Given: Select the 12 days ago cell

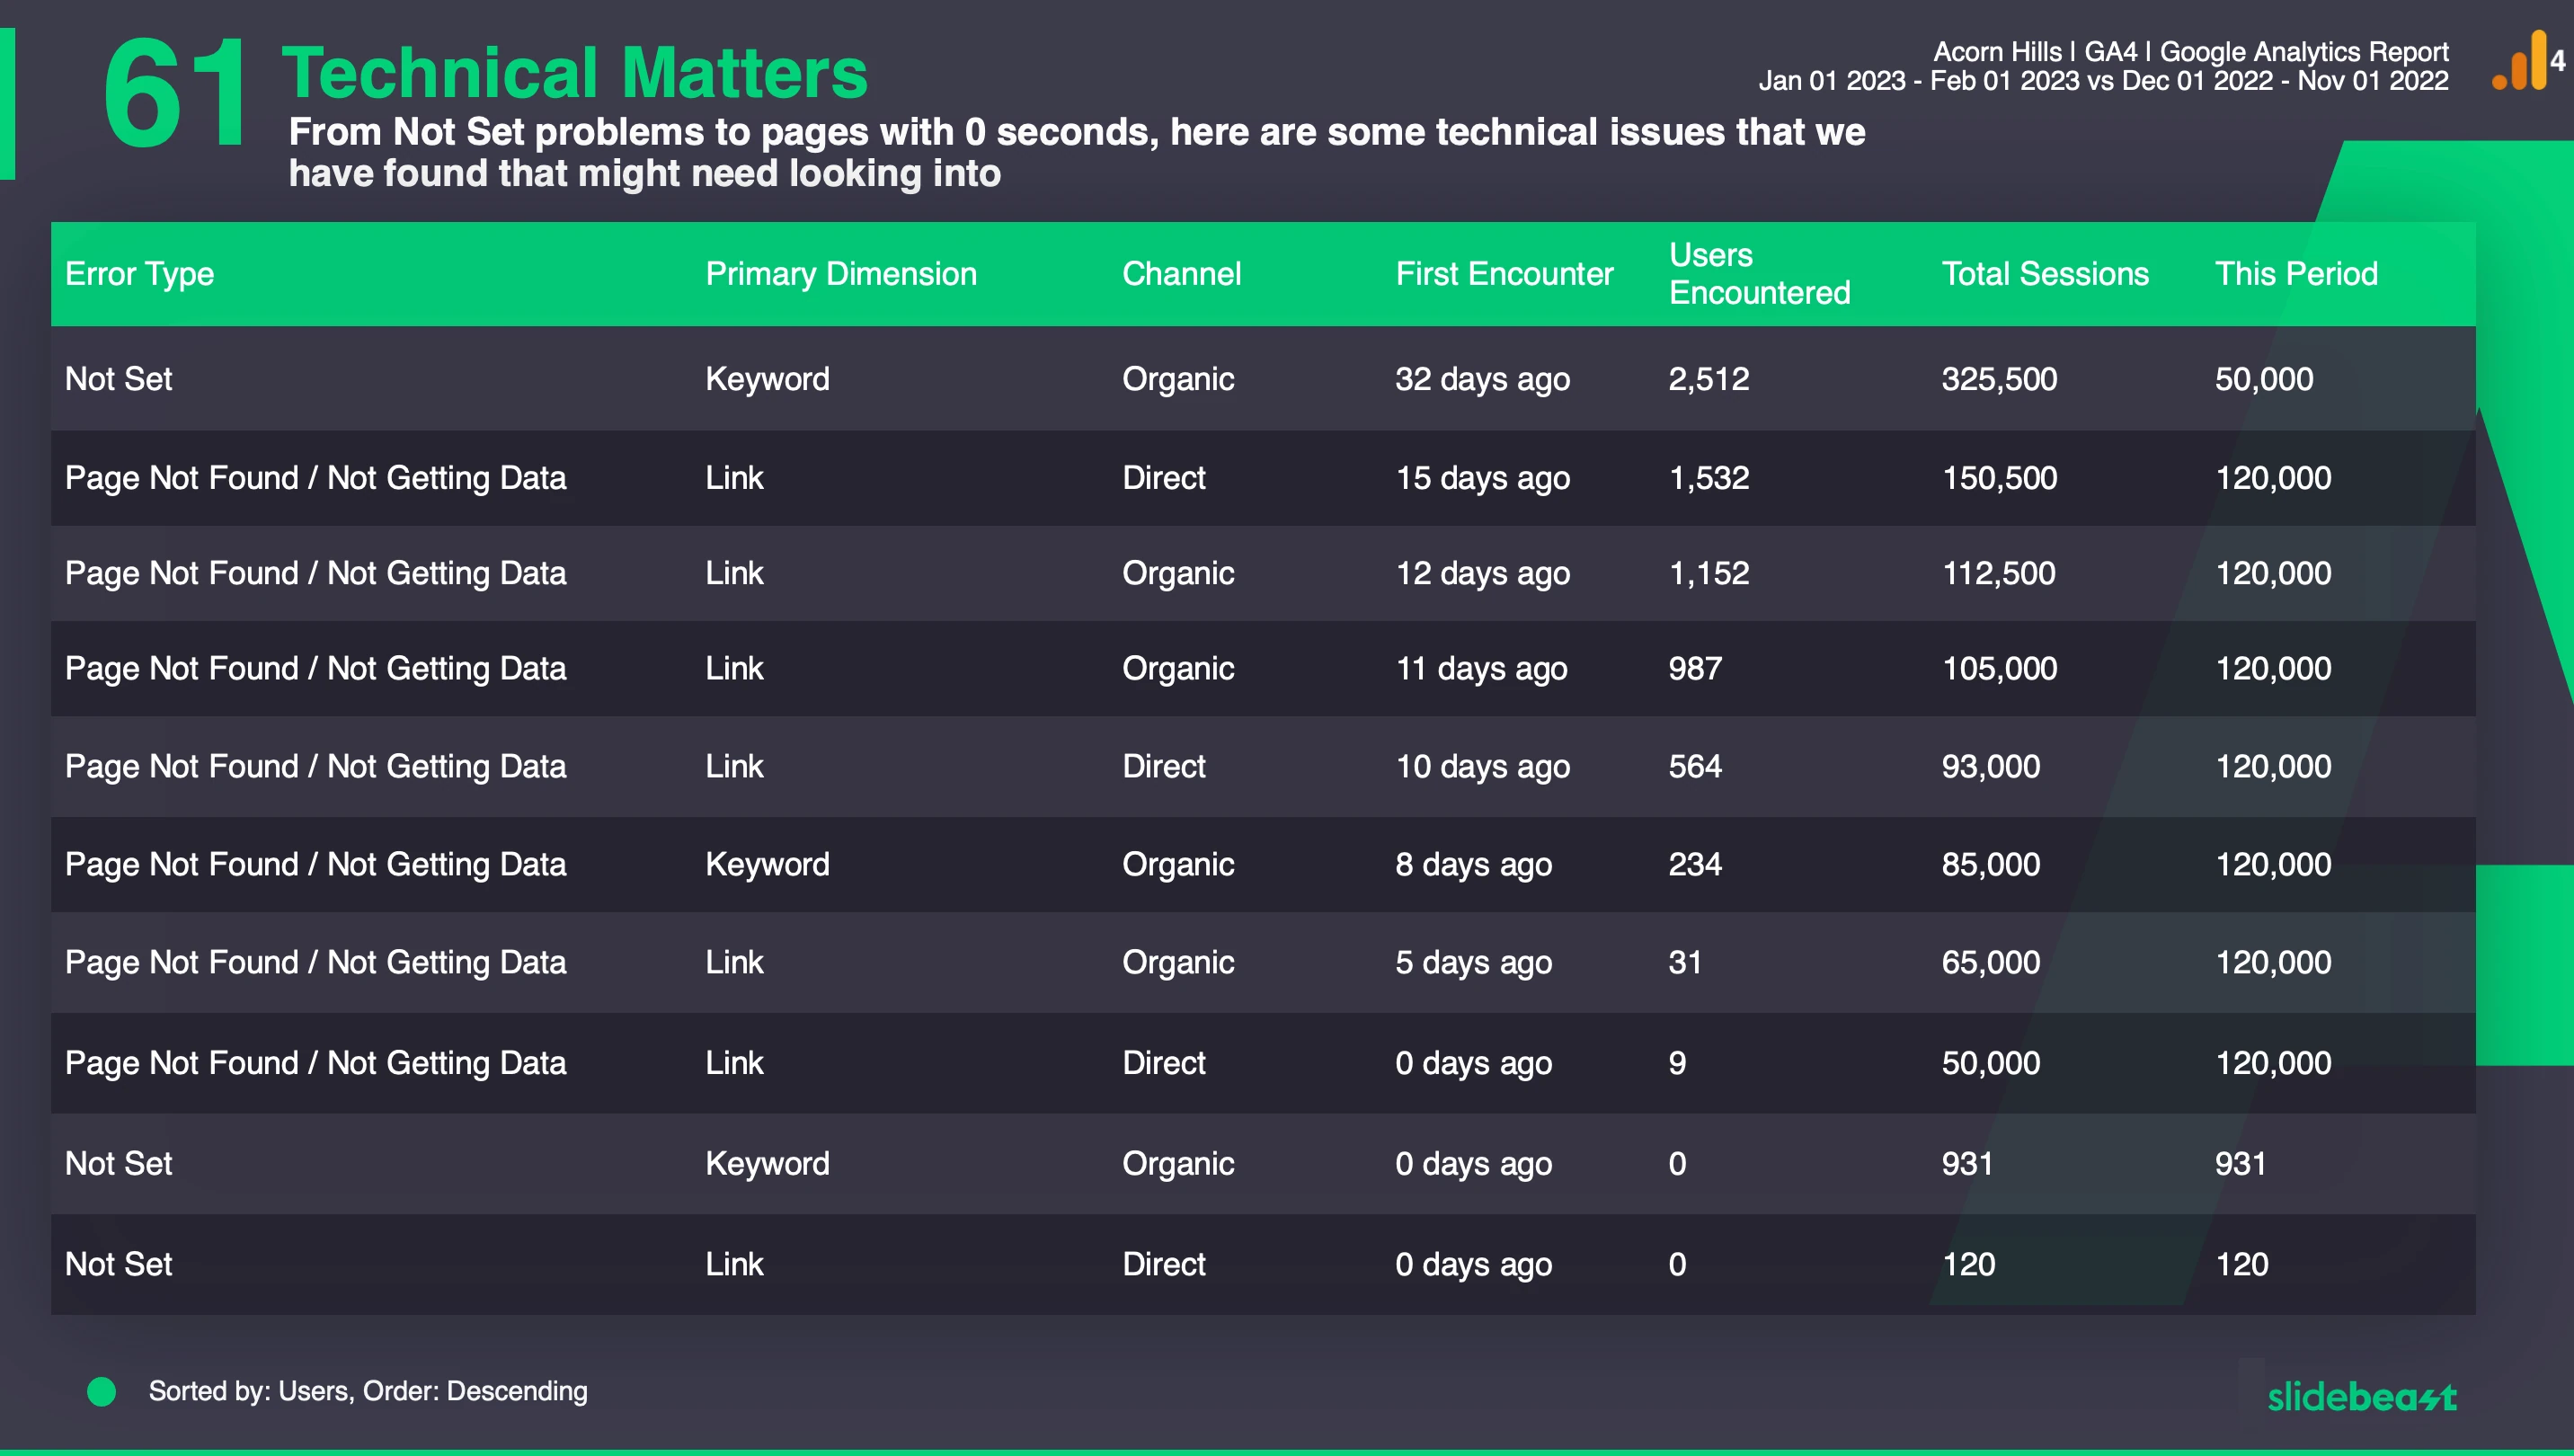Looking at the screenshot, I should tap(1482, 573).
